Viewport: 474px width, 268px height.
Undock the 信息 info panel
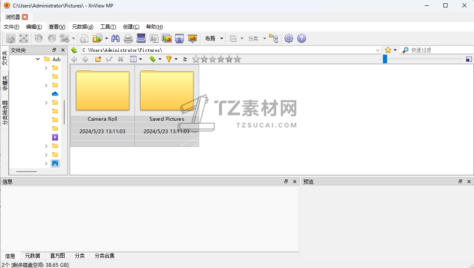click(286, 182)
